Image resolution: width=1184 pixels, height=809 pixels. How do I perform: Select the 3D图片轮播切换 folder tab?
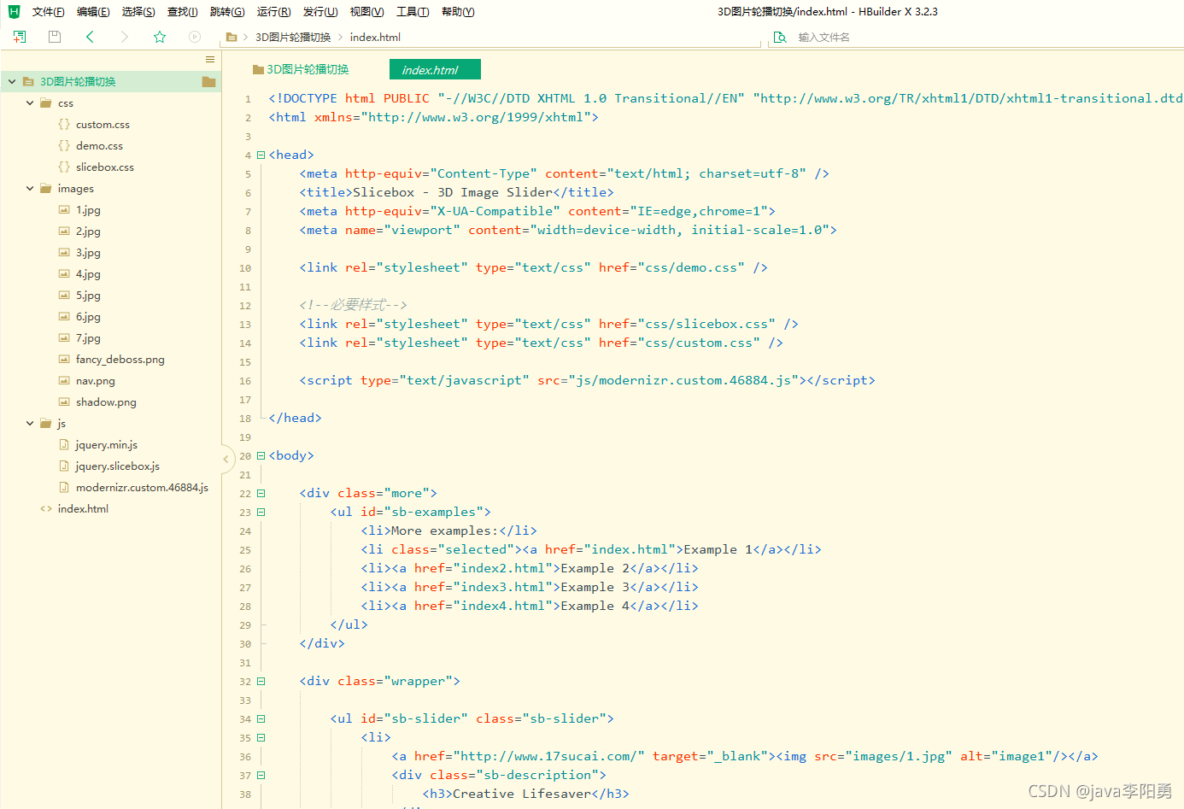click(x=301, y=69)
